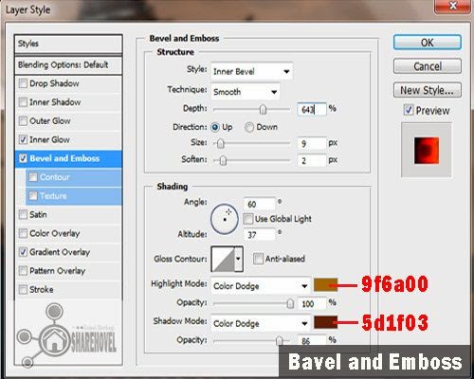This screenshot has height=379, width=474.
Task: Click the Depth percent input field
Action: click(x=312, y=110)
